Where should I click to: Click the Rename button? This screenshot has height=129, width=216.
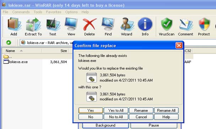click(141, 111)
